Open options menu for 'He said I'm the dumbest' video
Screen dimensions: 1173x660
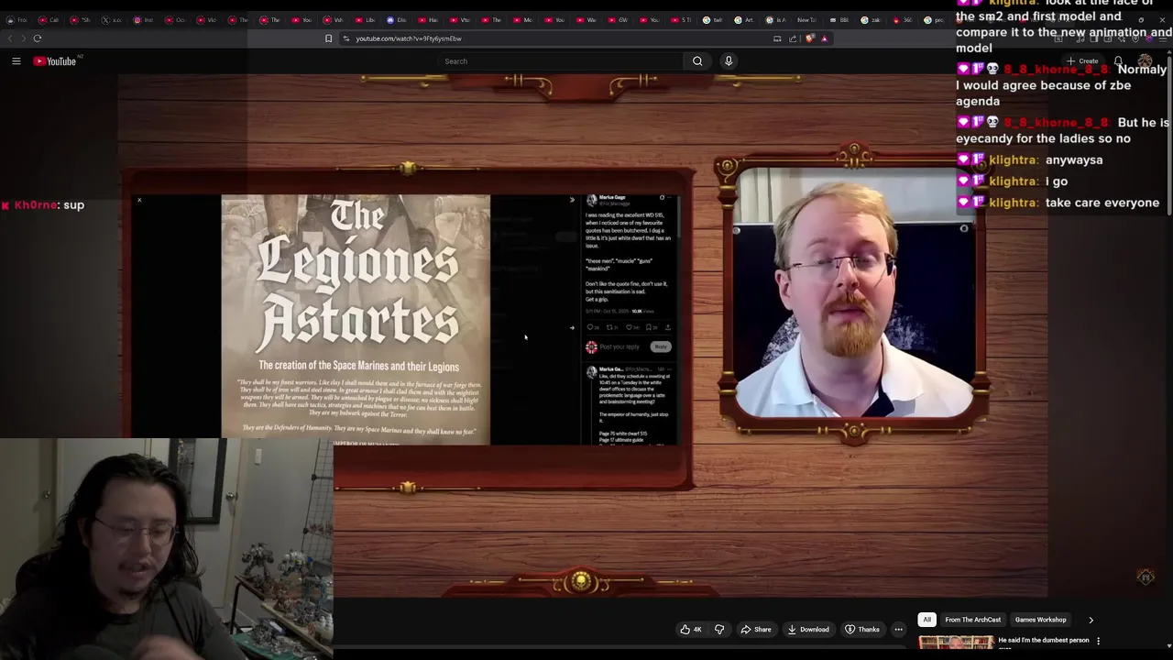pos(1098,642)
